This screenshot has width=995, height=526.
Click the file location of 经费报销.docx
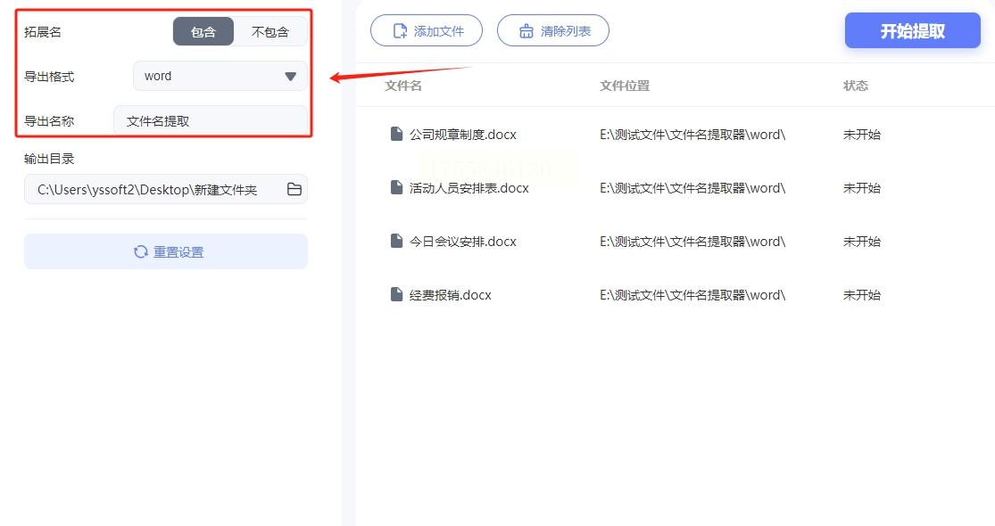pos(692,295)
